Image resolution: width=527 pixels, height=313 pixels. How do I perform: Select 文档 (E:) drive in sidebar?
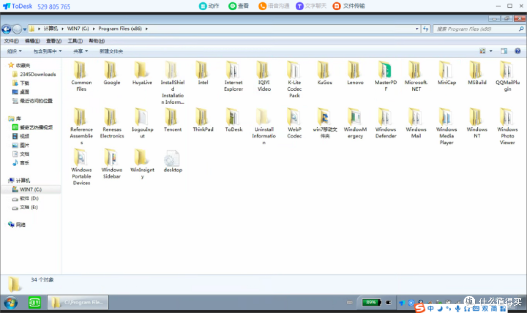25,207
